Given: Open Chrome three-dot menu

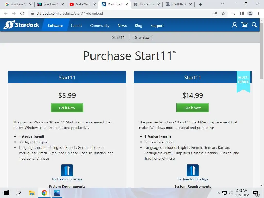Looking at the screenshot, I should tap(258, 13).
